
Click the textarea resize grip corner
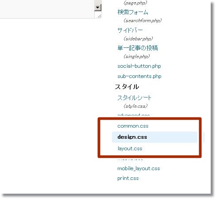[x=100, y=16]
